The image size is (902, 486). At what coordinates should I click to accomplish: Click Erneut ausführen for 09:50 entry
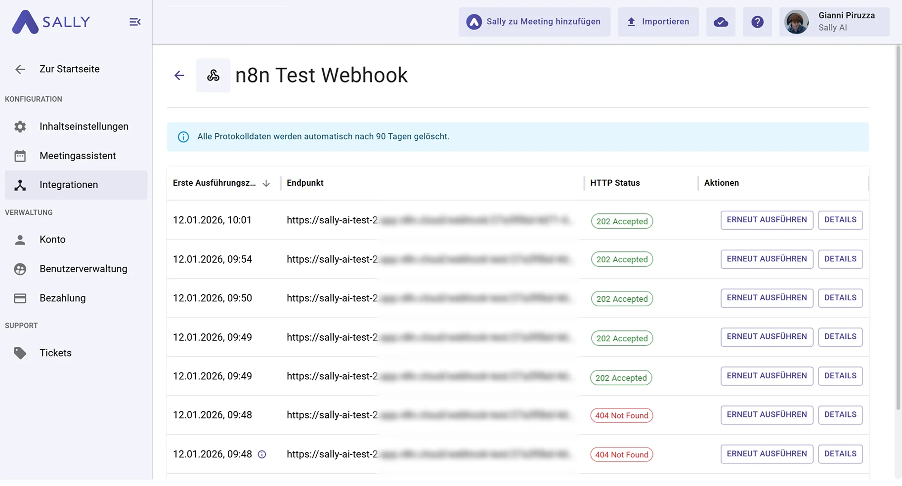click(x=767, y=298)
